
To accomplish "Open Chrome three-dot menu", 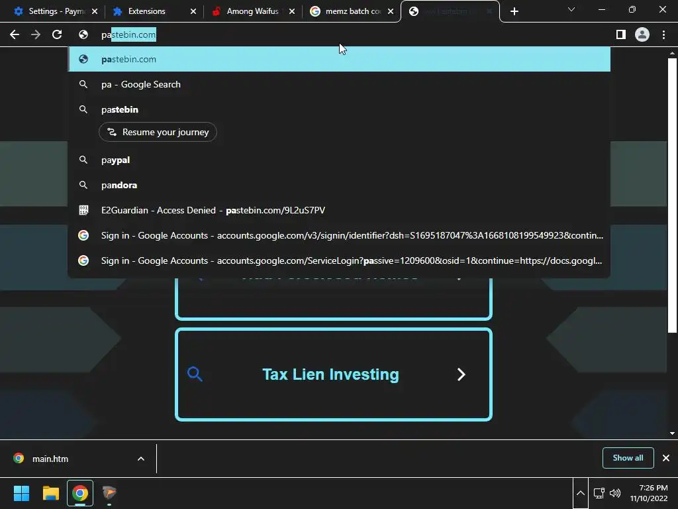I will click(x=663, y=34).
